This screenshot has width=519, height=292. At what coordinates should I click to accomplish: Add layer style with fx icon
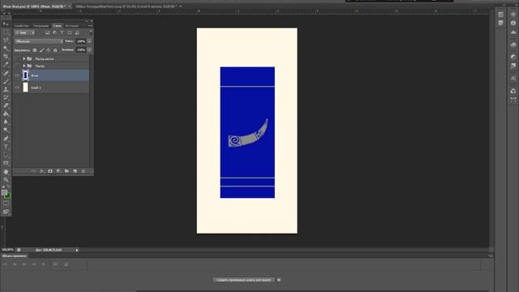click(x=42, y=171)
